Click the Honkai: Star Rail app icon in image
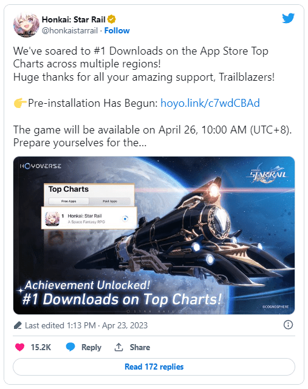This screenshot has height=389, width=308. pos(52,218)
